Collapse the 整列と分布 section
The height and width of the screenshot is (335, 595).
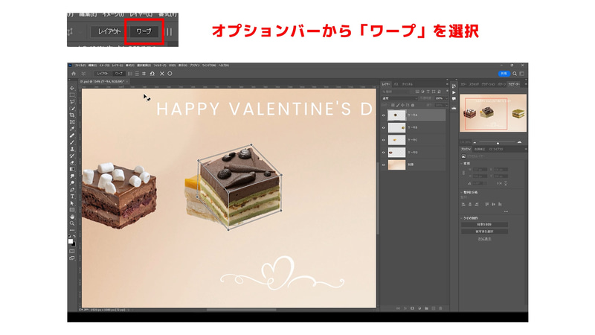tap(462, 192)
